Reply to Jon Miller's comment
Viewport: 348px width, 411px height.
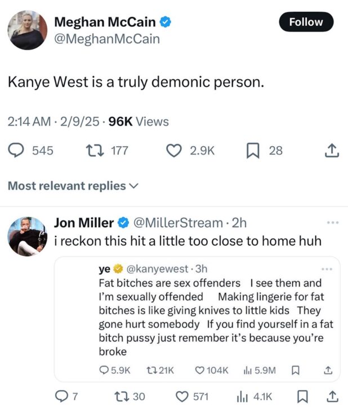[63, 397]
